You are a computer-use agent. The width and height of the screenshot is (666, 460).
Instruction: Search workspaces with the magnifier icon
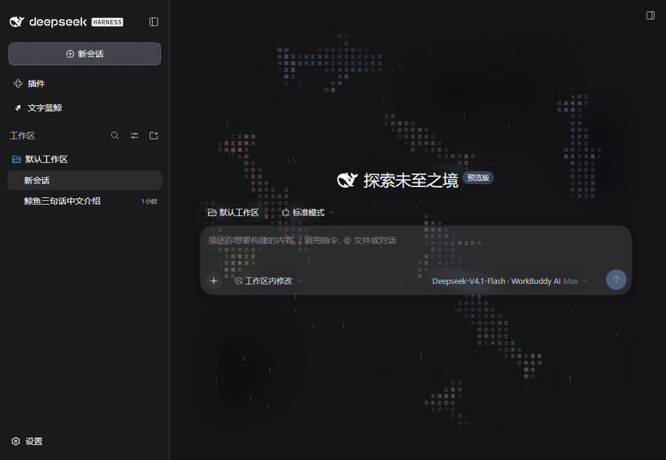(114, 136)
